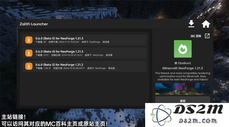Download 0.6.0 (Beta 3) for NeoForge 1.21.2
This screenshot has height=127, width=229.
pyautogui.click(x=29, y=66)
